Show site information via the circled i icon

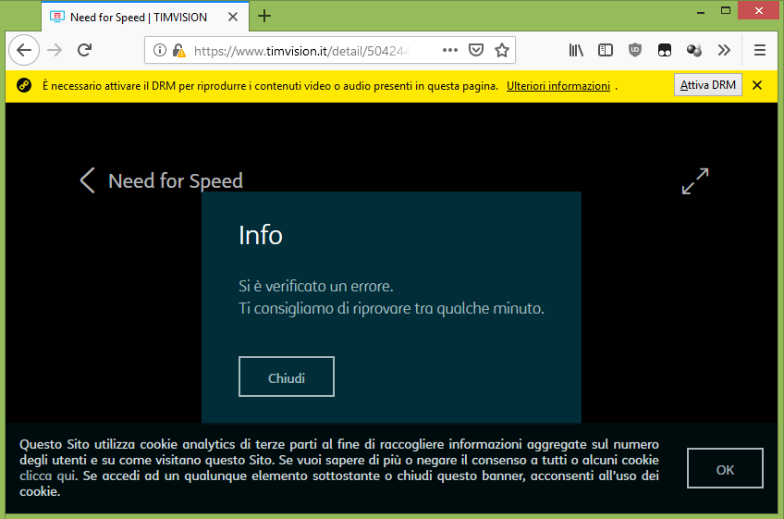pos(160,50)
